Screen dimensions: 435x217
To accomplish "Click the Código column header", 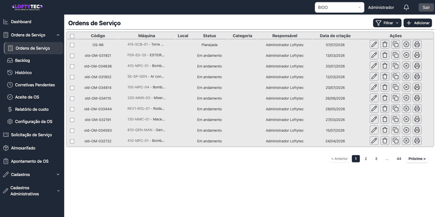I will point(98,36).
